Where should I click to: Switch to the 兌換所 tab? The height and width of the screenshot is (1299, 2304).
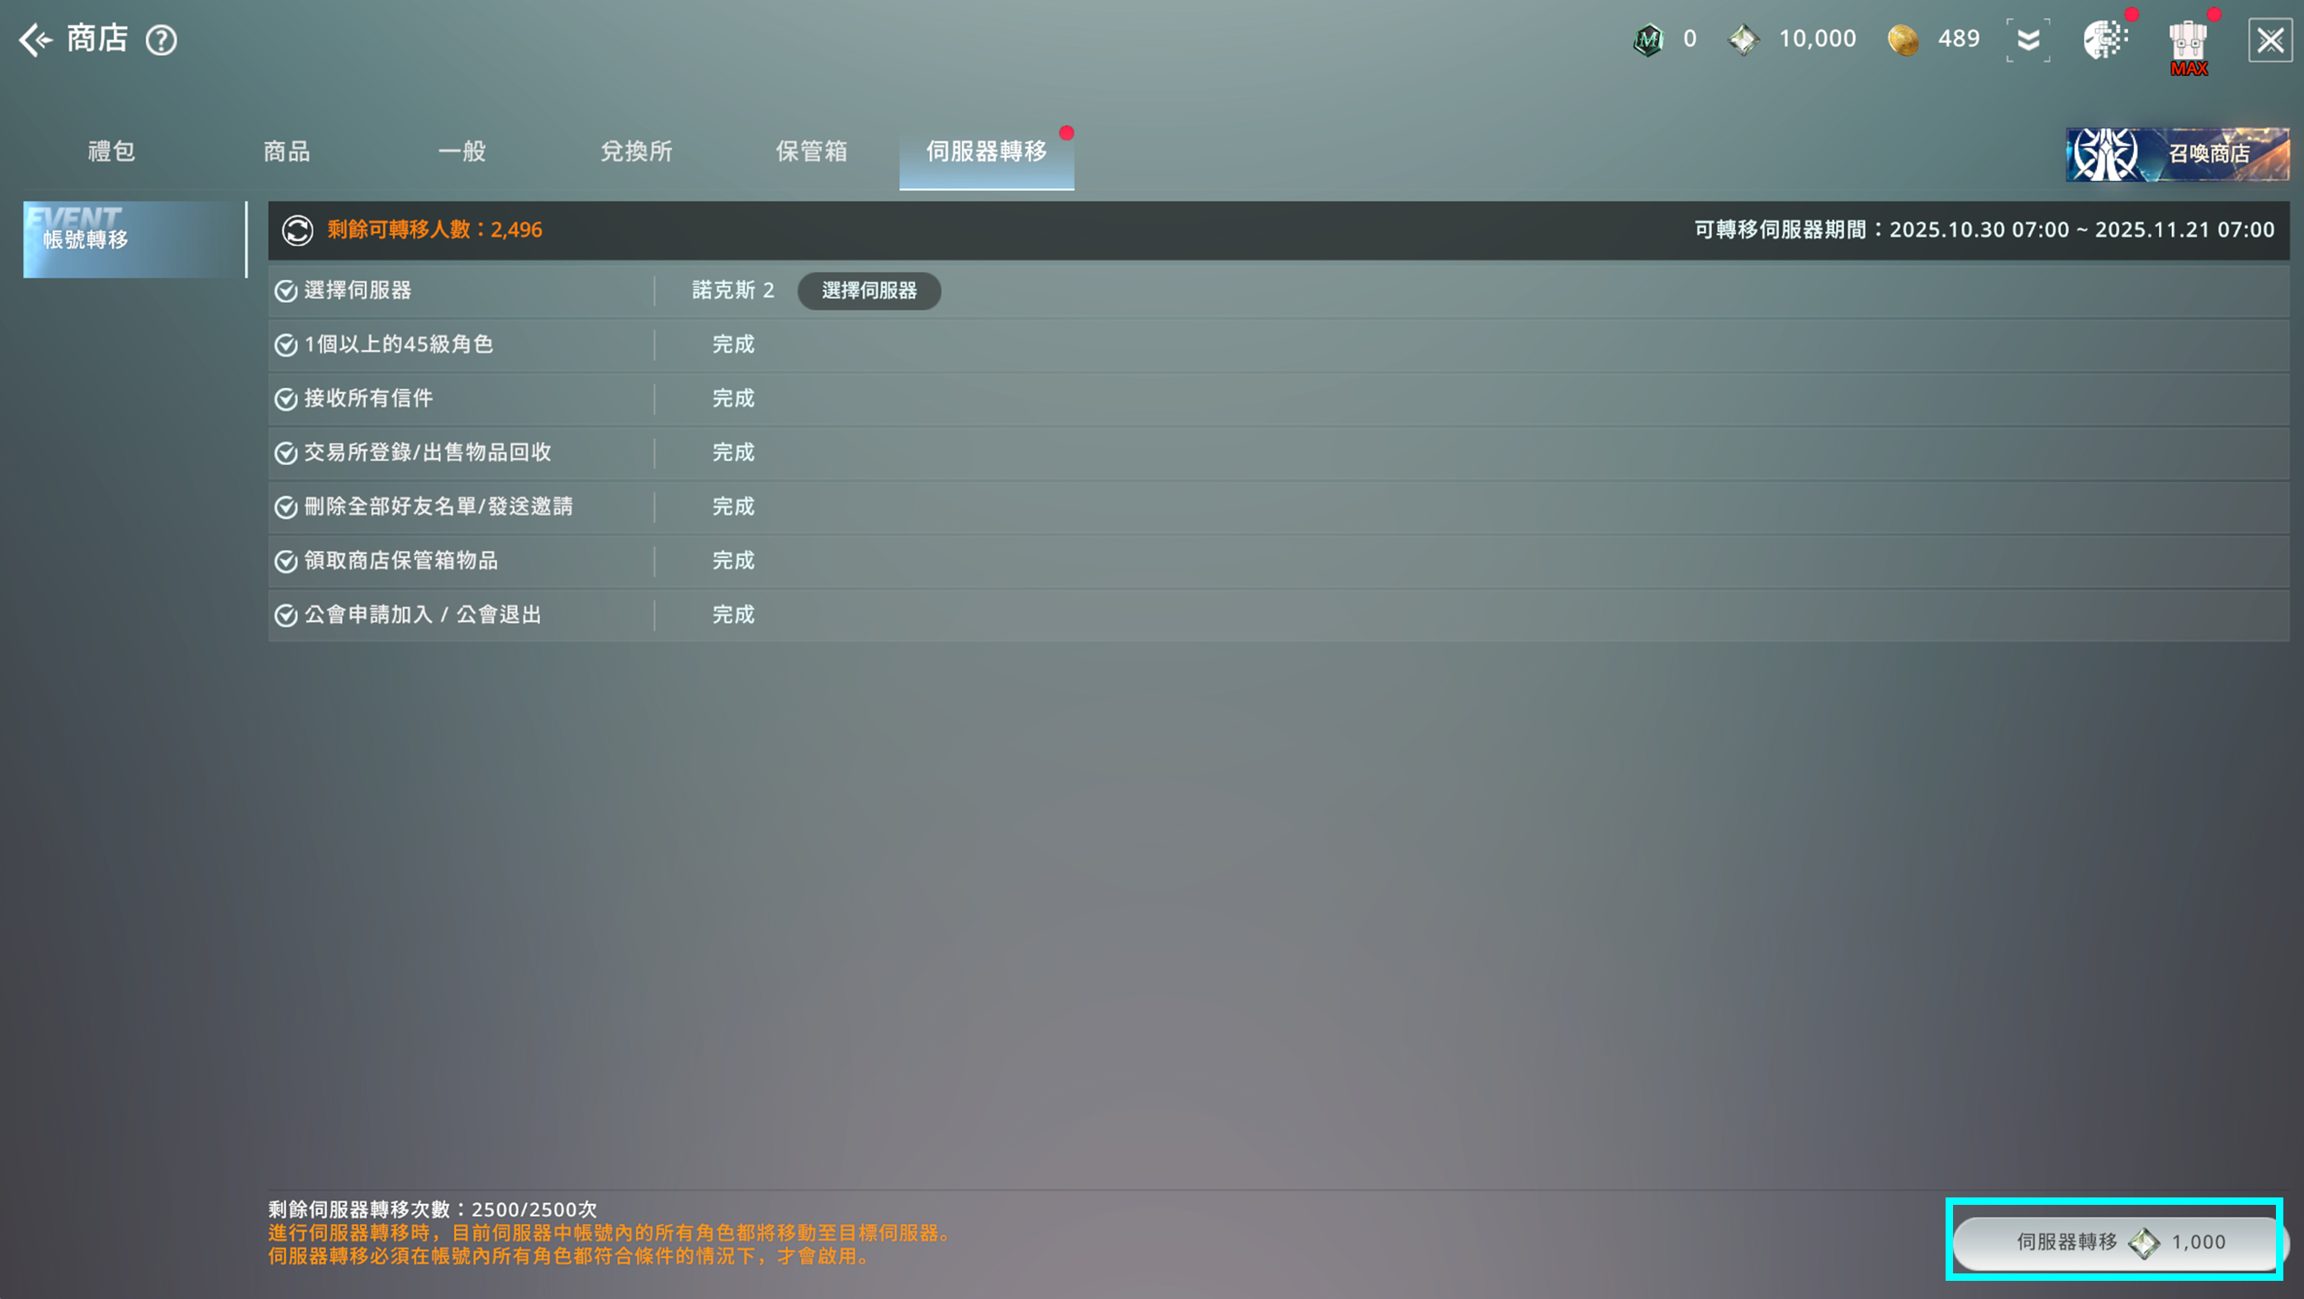(x=636, y=151)
